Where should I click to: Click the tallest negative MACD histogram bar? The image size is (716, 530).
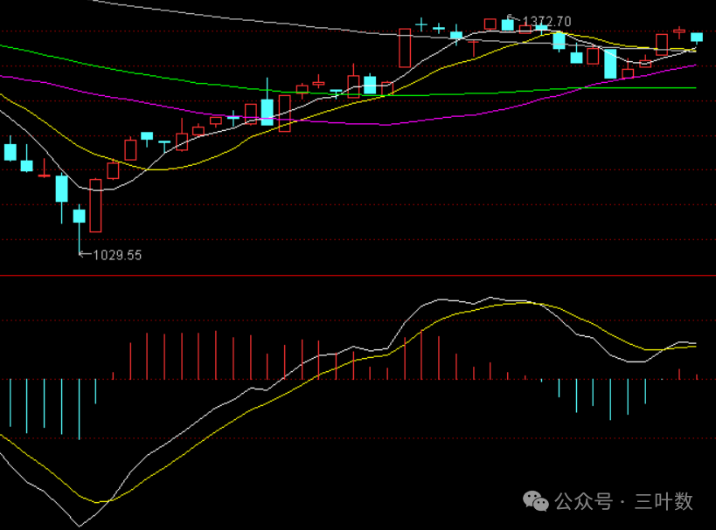[79, 410]
